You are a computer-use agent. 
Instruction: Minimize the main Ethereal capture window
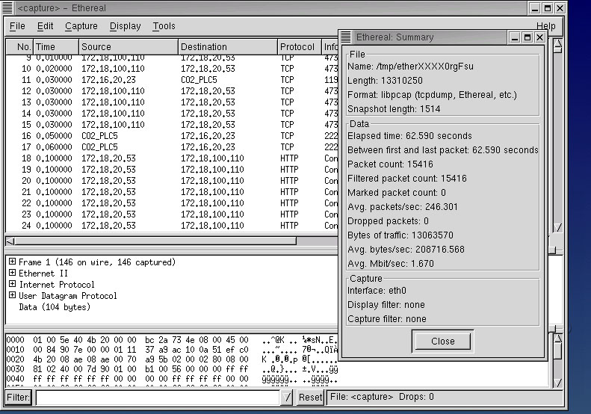point(535,8)
